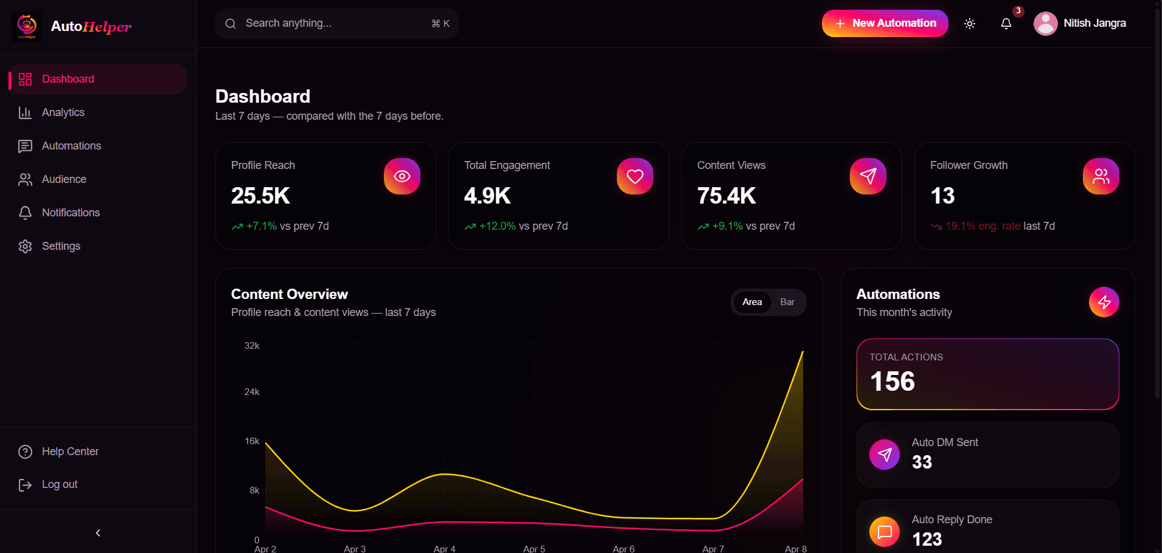This screenshot has width=1162, height=553.
Task: Open the Nitish Jangra profile menu
Action: (x=1080, y=23)
